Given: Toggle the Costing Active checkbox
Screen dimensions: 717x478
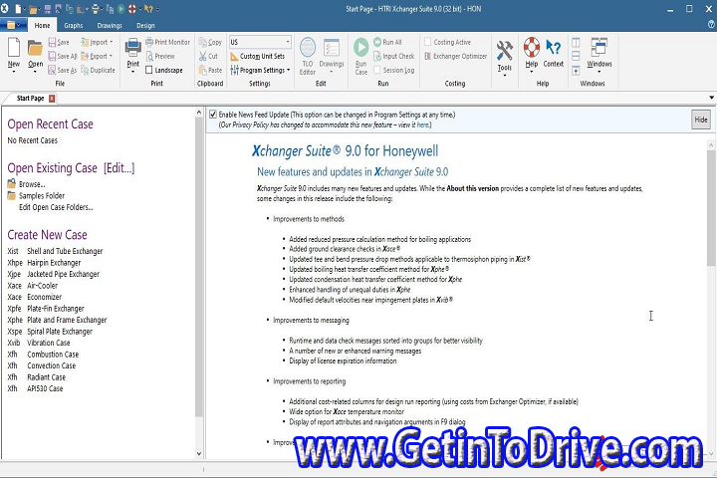Looking at the screenshot, I should [x=428, y=42].
